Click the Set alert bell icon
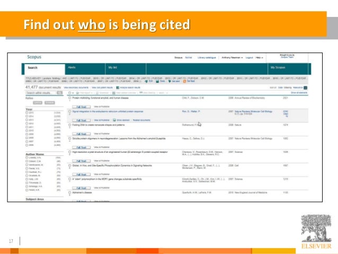338x254 pixels. click(x=170, y=81)
